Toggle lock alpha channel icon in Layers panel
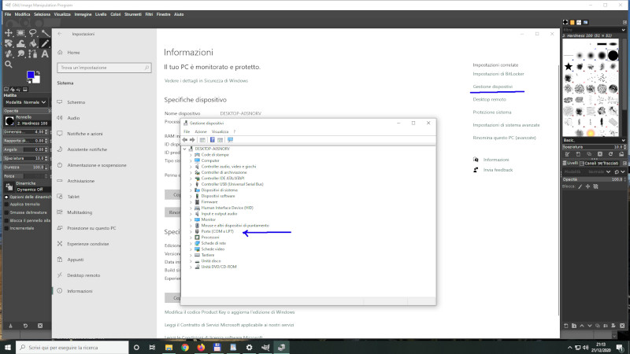The height and width of the screenshot is (354, 630). tap(596, 186)
